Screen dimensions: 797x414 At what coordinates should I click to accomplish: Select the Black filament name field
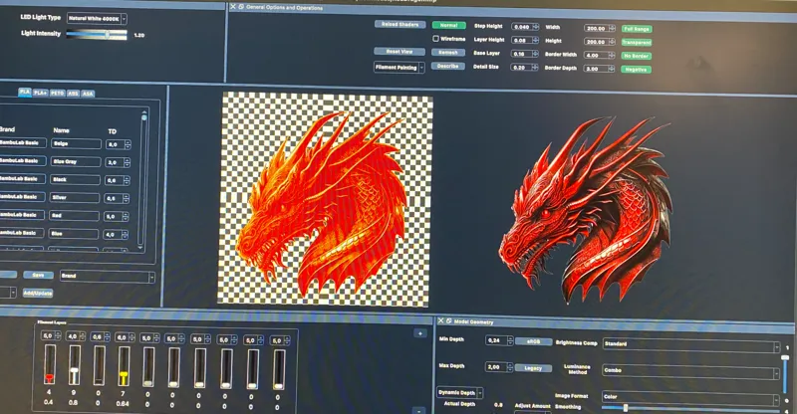[76, 179]
